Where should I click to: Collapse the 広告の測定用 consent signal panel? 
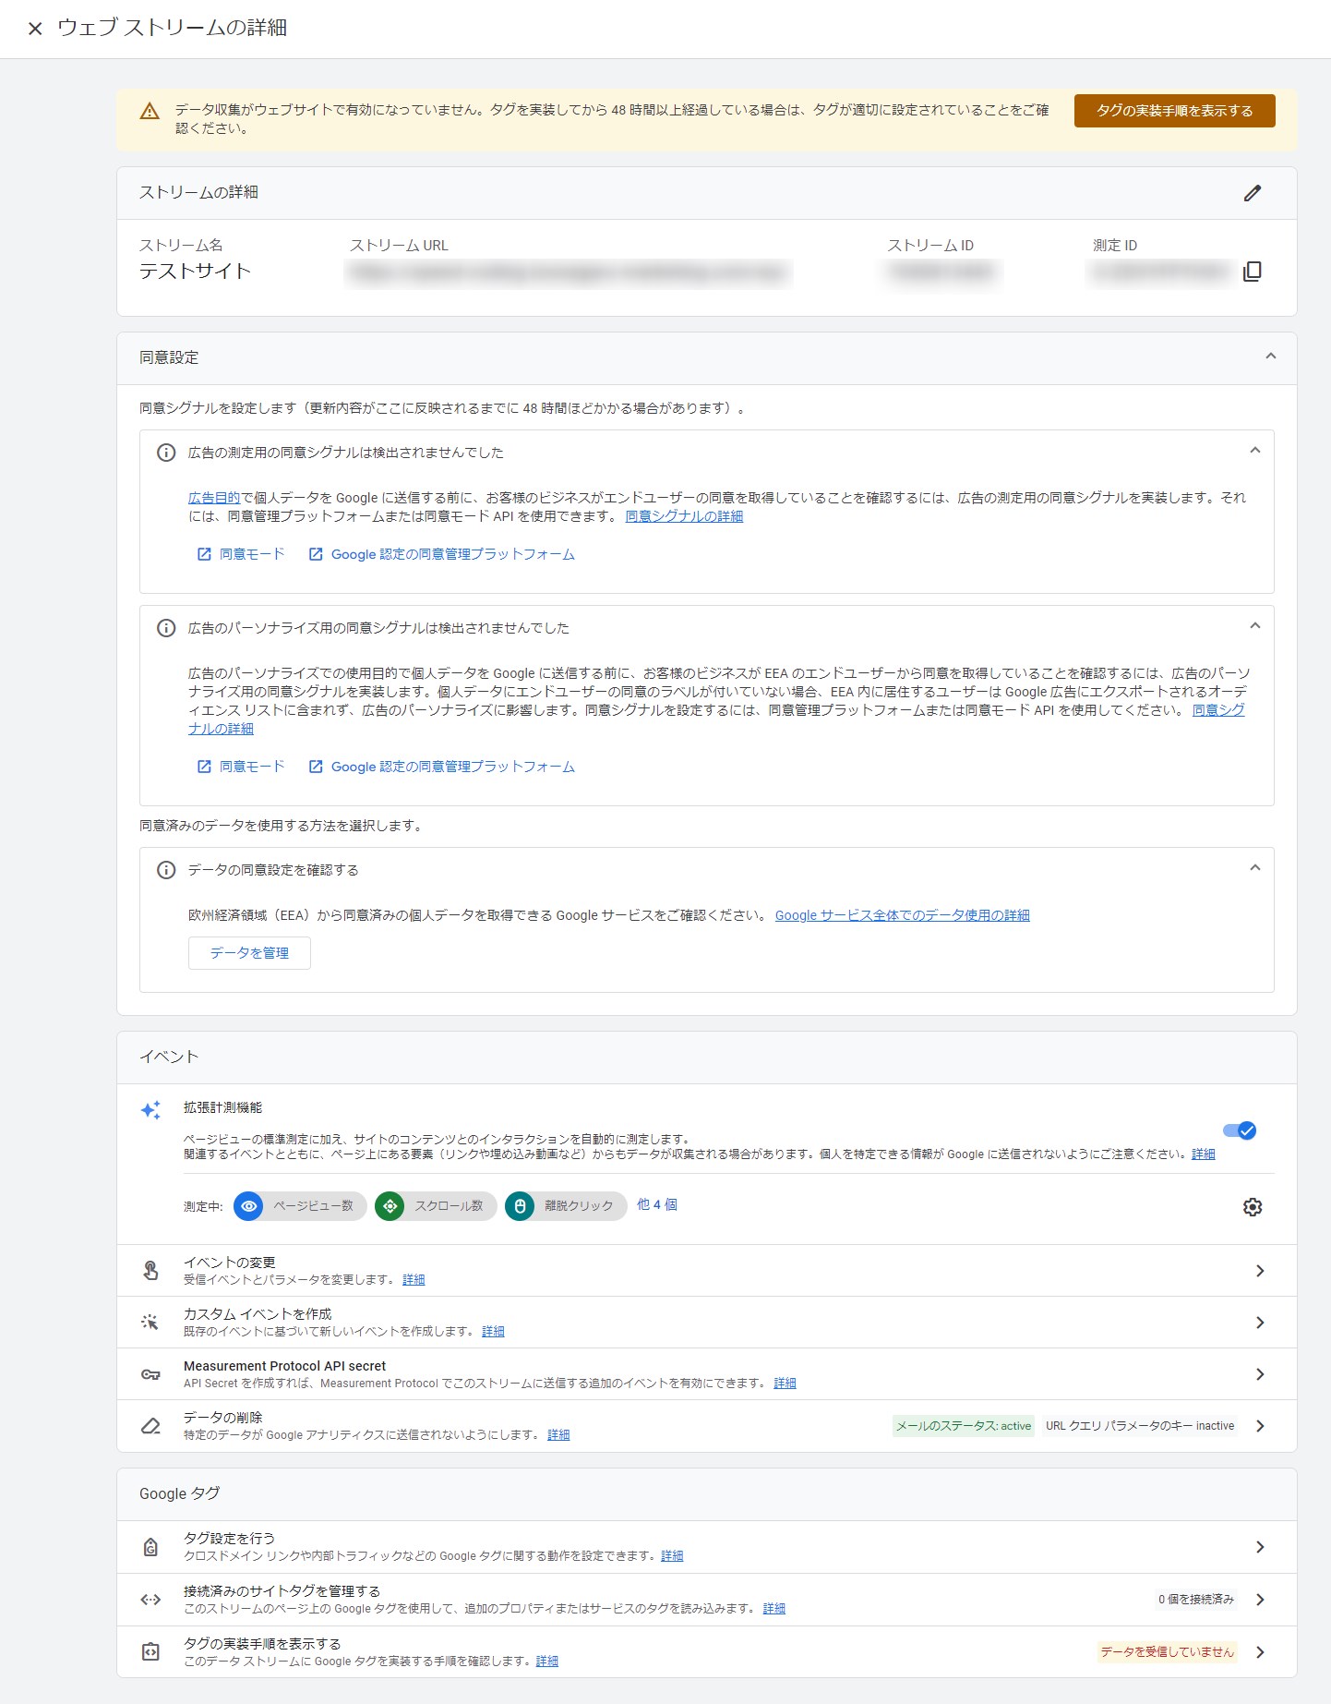1254,451
